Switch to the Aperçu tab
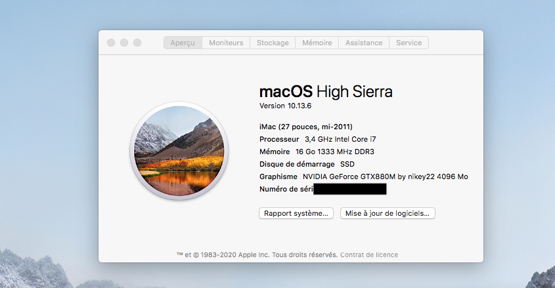The height and width of the screenshot is (288, 555). [183, 43]
